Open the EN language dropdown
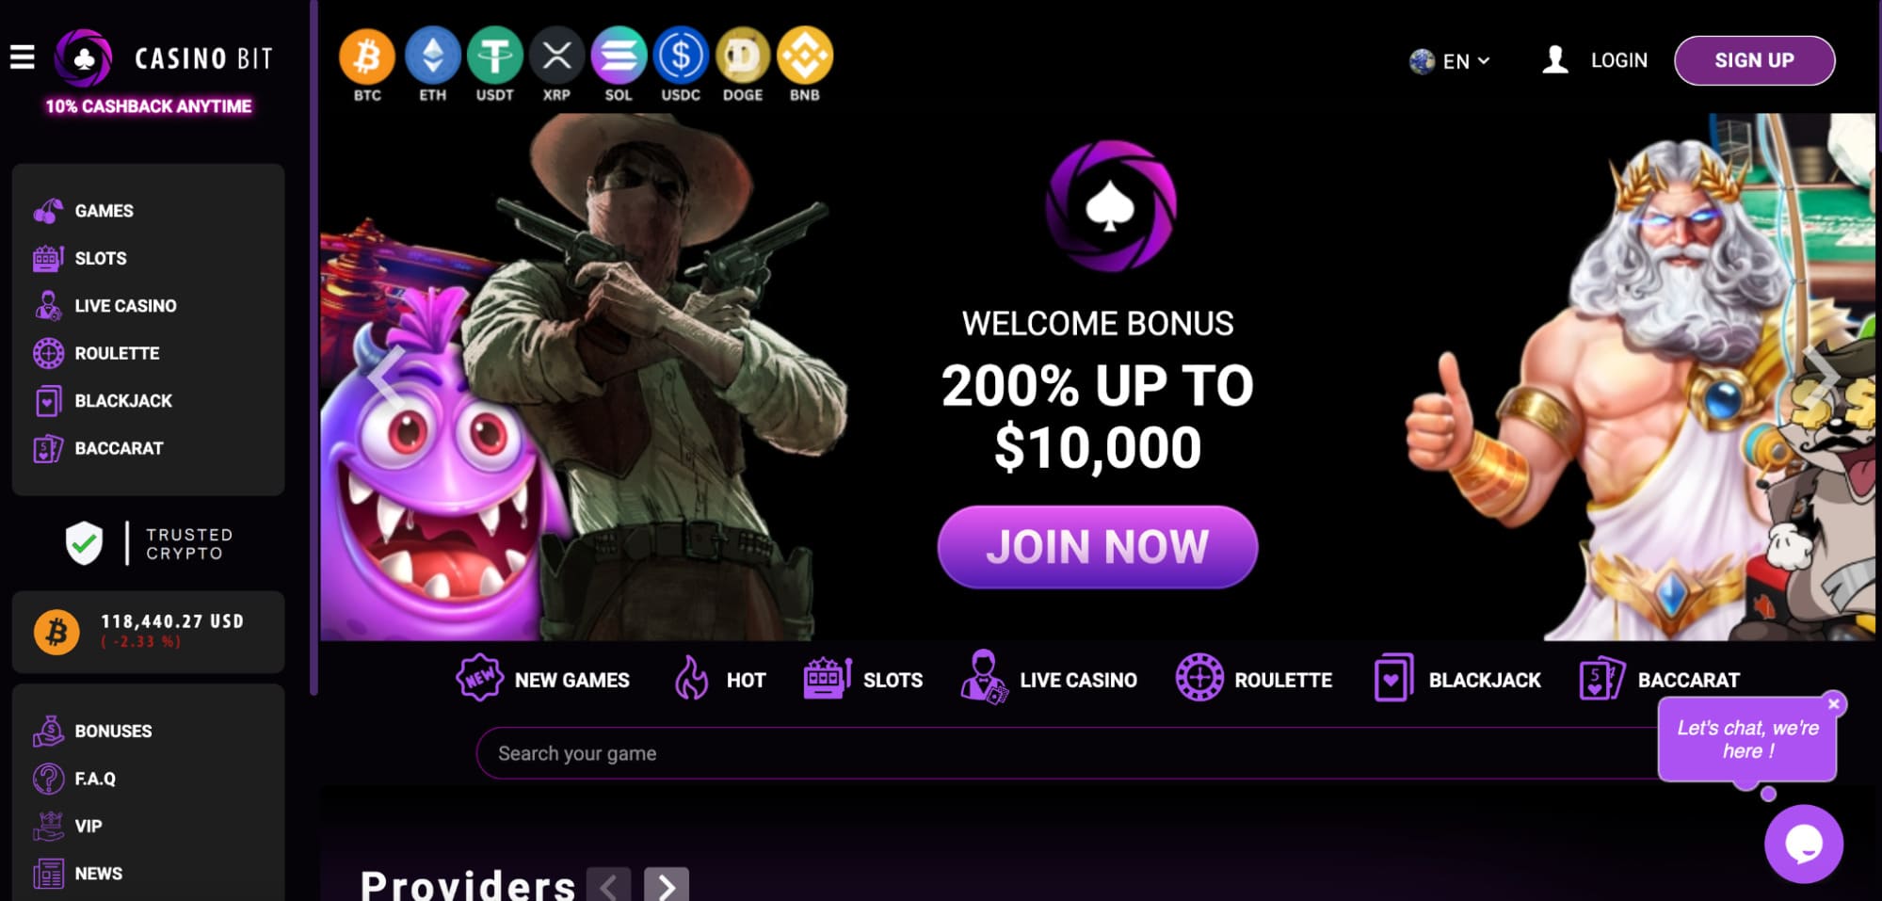Screen dimensions: 1882x901 point(1450,61)
